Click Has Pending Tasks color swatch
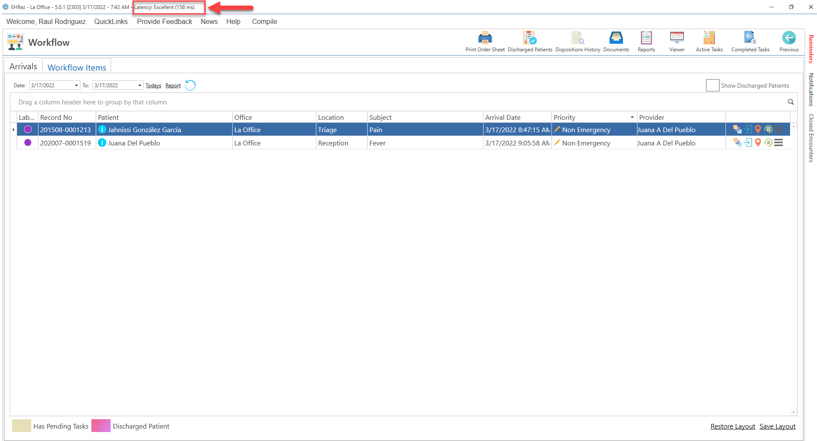This screenshot has width=817, height=441. [21, 426]
